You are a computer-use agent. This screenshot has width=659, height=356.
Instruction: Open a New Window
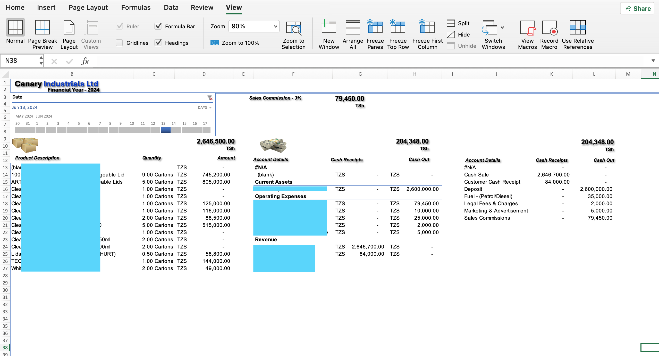[x=328, y=33]
